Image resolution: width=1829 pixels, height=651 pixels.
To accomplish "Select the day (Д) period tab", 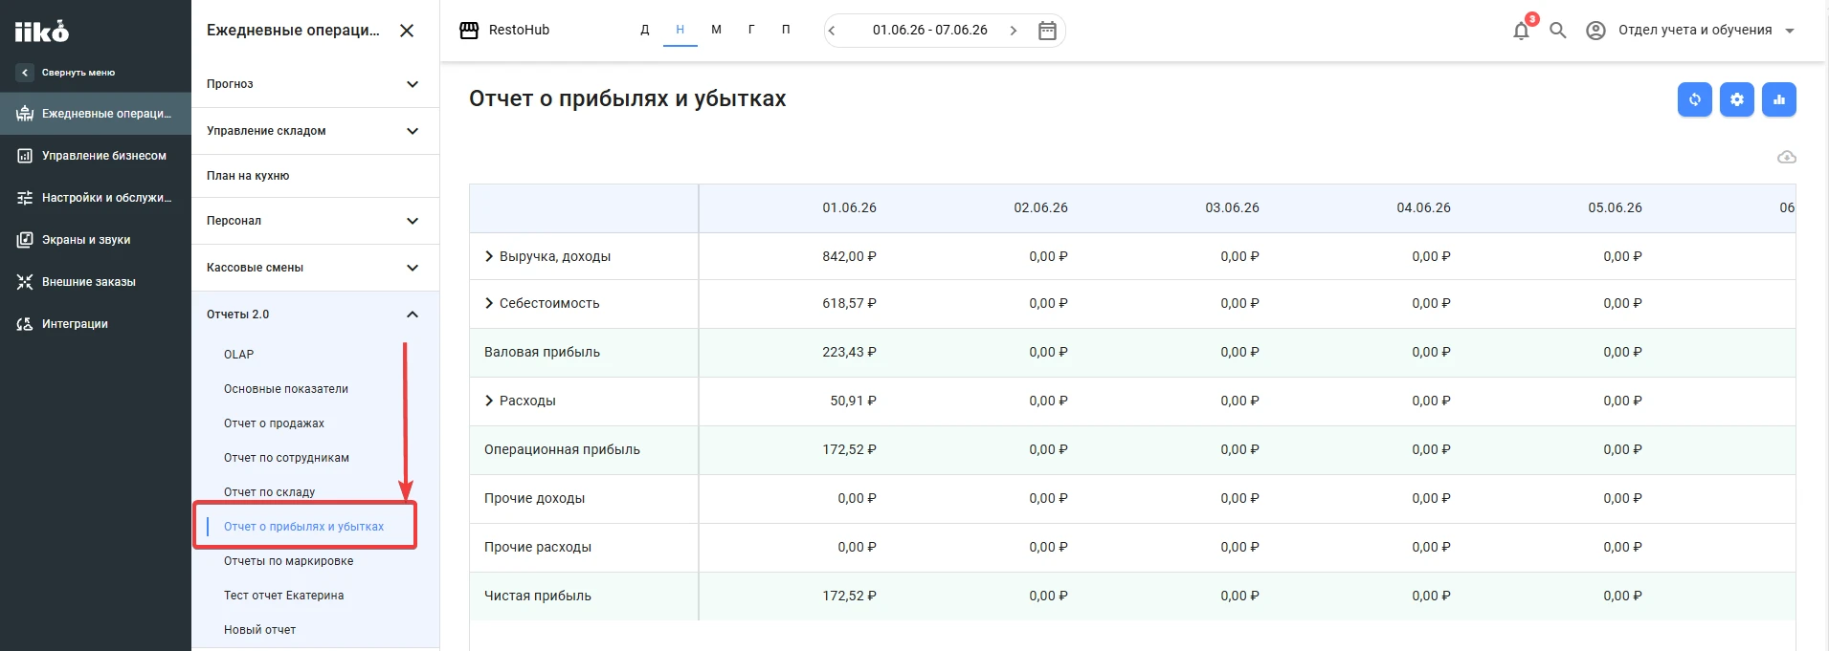I will 645,30.
